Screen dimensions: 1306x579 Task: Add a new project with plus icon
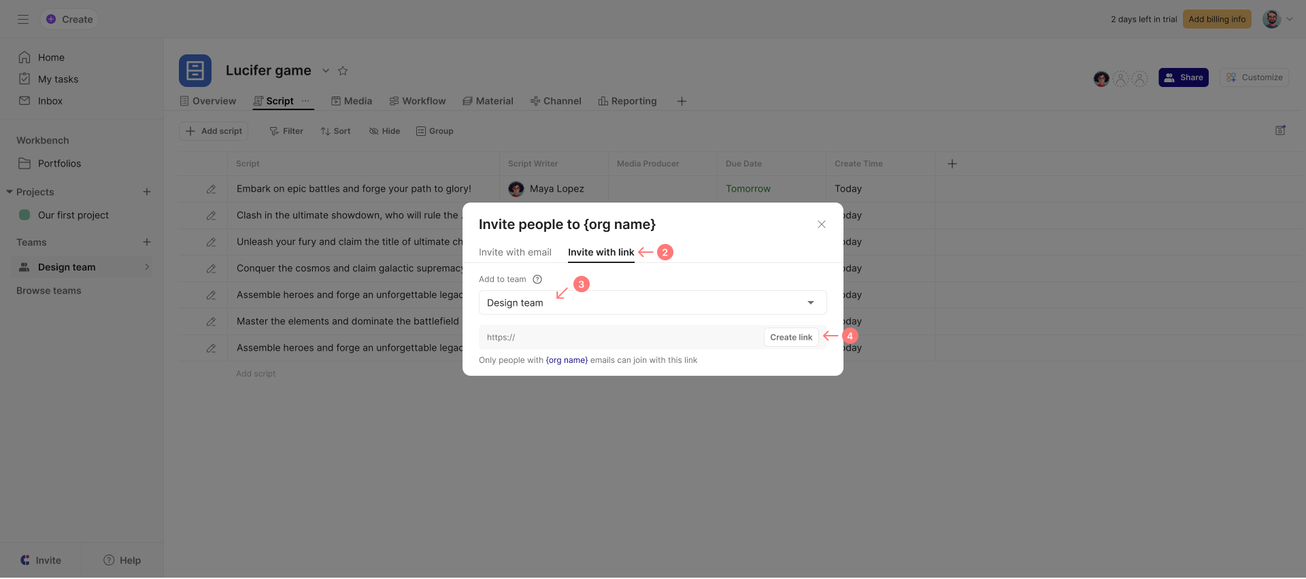coord(147,192)
